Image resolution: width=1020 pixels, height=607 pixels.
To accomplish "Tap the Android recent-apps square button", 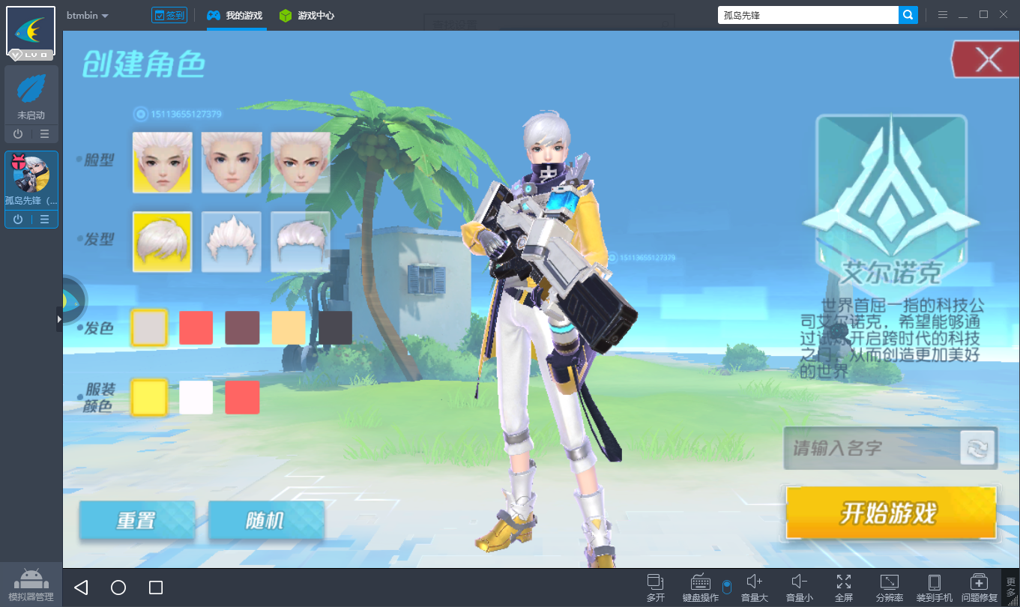I will 156,588.
